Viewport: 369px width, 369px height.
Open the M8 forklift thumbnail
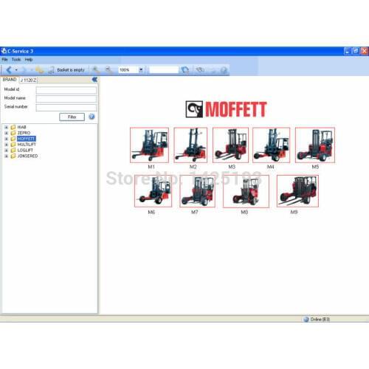point(246,191)
